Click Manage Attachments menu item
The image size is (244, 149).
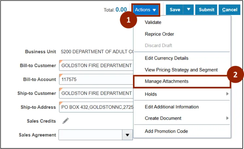166,81
